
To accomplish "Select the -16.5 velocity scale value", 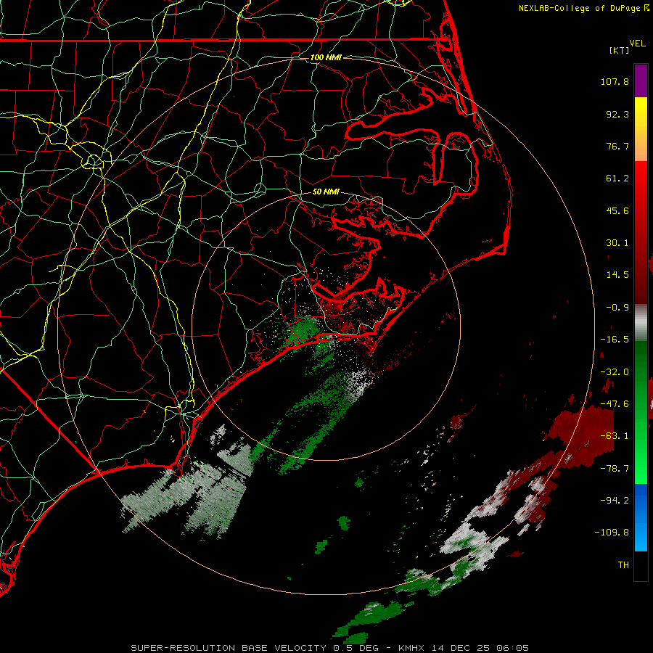I will (x=615, y=340).
